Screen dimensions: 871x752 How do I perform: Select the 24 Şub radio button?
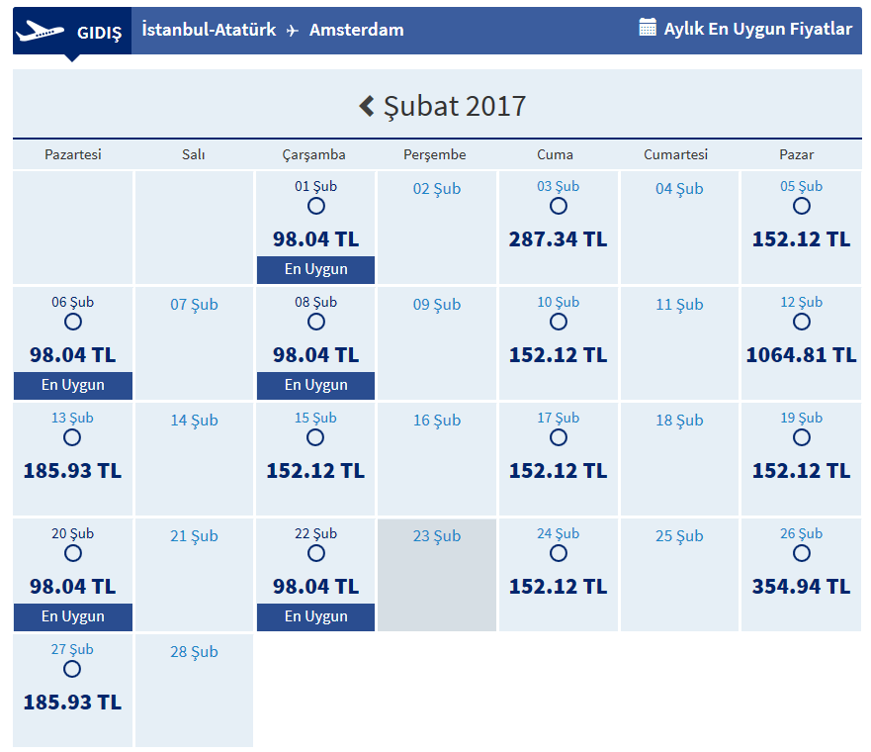point(559,553)
